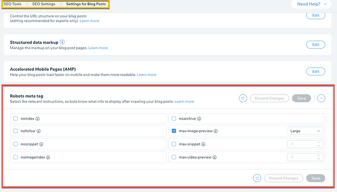Enable the nofollow checkbox
This screenshot has height=192, width=337.
(16, 131)
